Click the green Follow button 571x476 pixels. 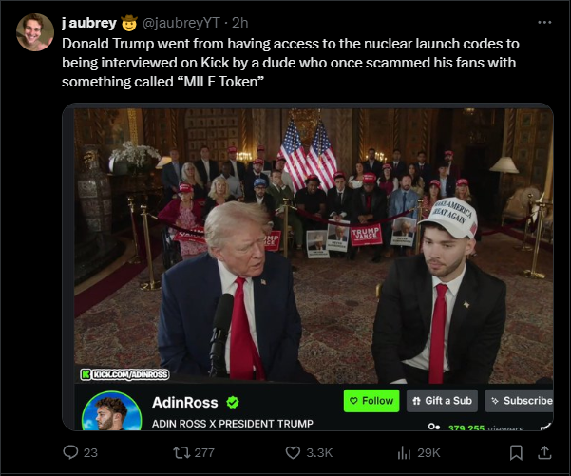[x=371, y=401]
